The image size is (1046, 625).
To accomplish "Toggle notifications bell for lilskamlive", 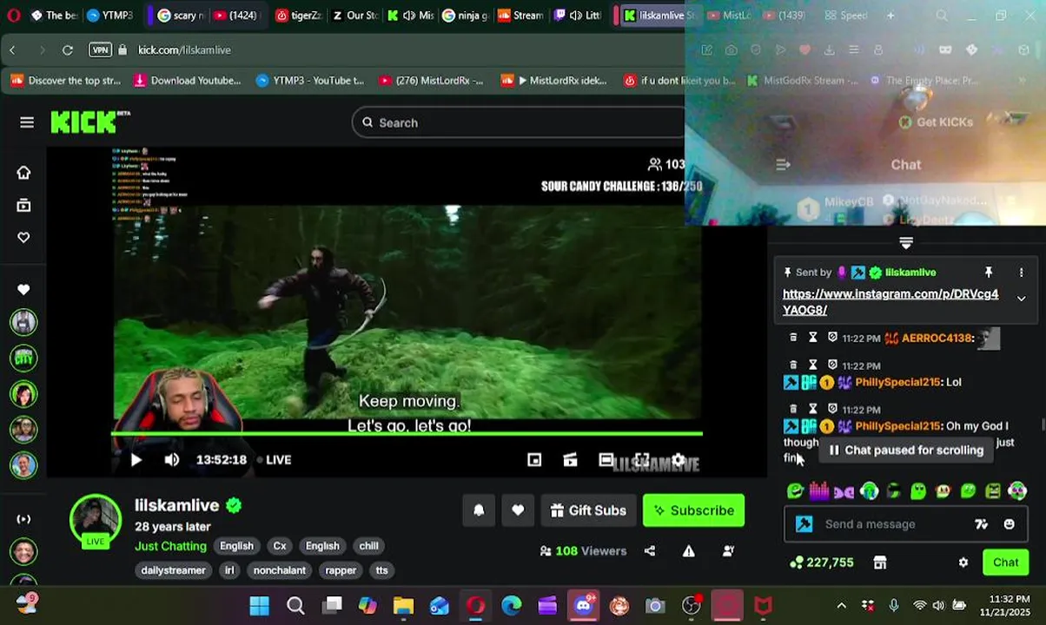I will tap(479, 510).
